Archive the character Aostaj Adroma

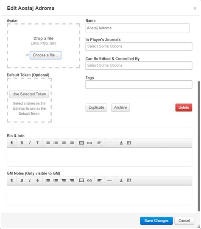(120, 107)
